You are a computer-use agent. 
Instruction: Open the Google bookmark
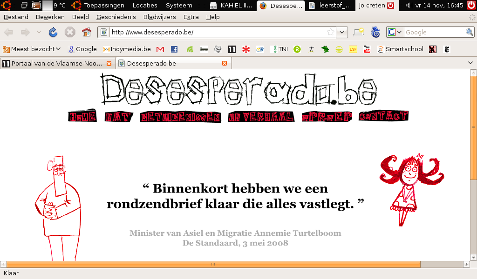click(x=82, y=49)
